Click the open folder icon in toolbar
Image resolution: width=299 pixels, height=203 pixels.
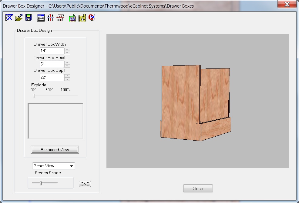(x=19, y=18)
